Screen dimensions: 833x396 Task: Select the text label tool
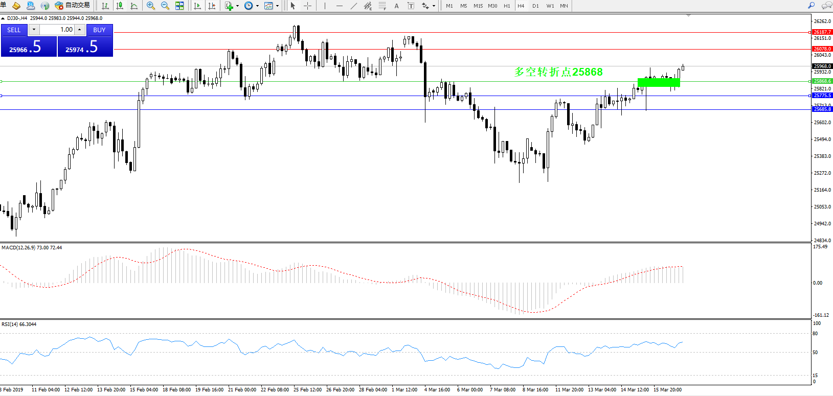(396, 6)
